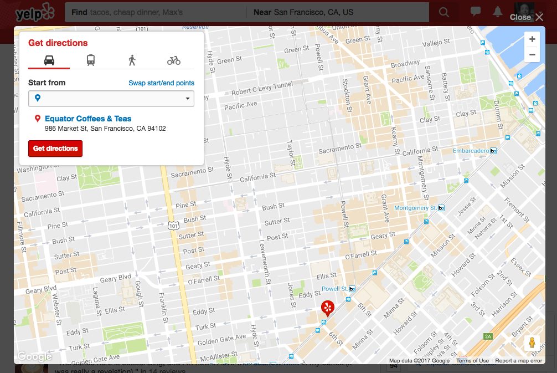Image resolution: width=557 pixels, height=373 pixels.
Task: Zoom in the map with plus
Action: pyautogui.click(x=532, y=39)
